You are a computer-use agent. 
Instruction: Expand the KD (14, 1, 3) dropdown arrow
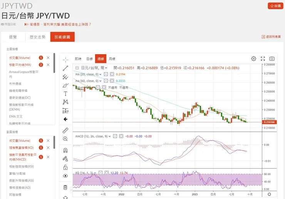coord(95,173)
